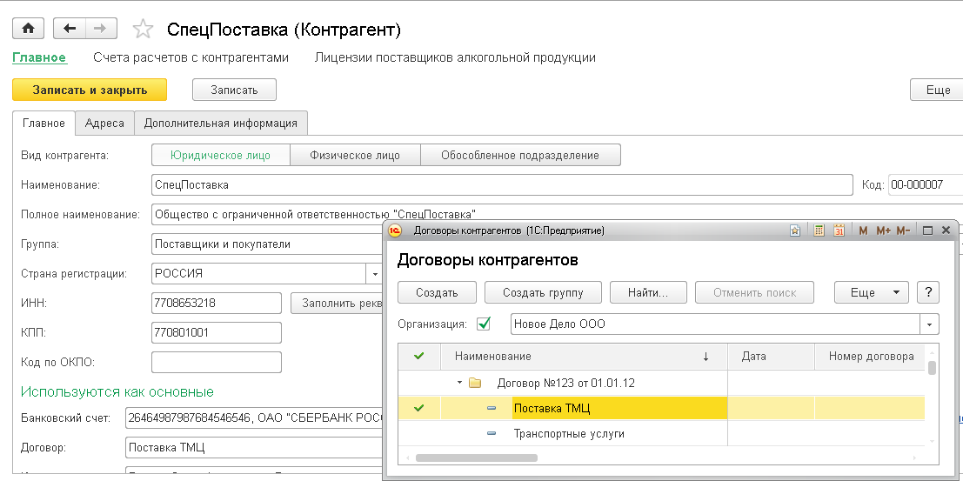963x481 pixels.
Task: Open the Дополнительная информация tab
Action: point(221,123)
